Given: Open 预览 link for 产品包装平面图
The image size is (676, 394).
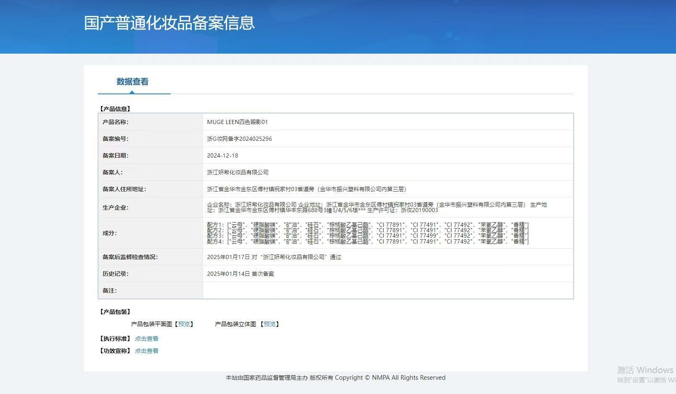Looking at the screenshot, I should coord(184,324).
